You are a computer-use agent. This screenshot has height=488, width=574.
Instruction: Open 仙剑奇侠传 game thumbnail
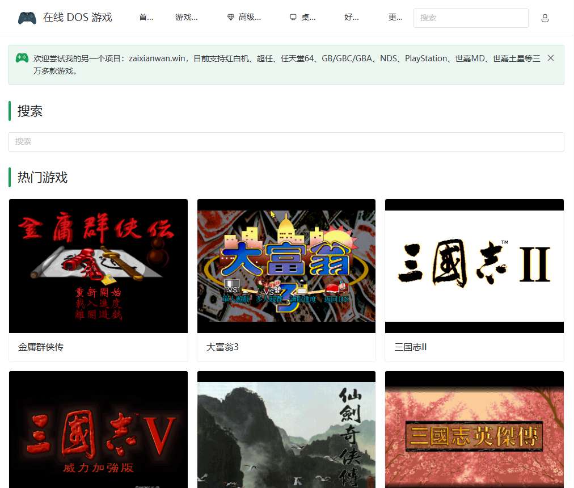(286, 430)
